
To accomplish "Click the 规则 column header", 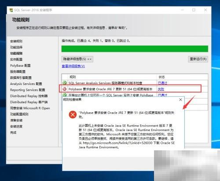I will click(73, 77).
